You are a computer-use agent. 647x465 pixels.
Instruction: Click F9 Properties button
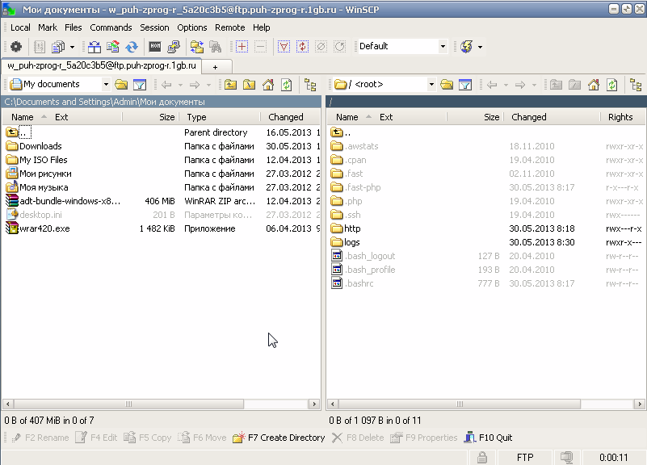point(424,438)
